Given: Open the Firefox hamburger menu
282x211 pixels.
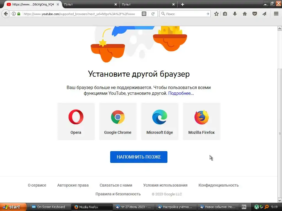Looking at the screenshot, I should [276, 14].
